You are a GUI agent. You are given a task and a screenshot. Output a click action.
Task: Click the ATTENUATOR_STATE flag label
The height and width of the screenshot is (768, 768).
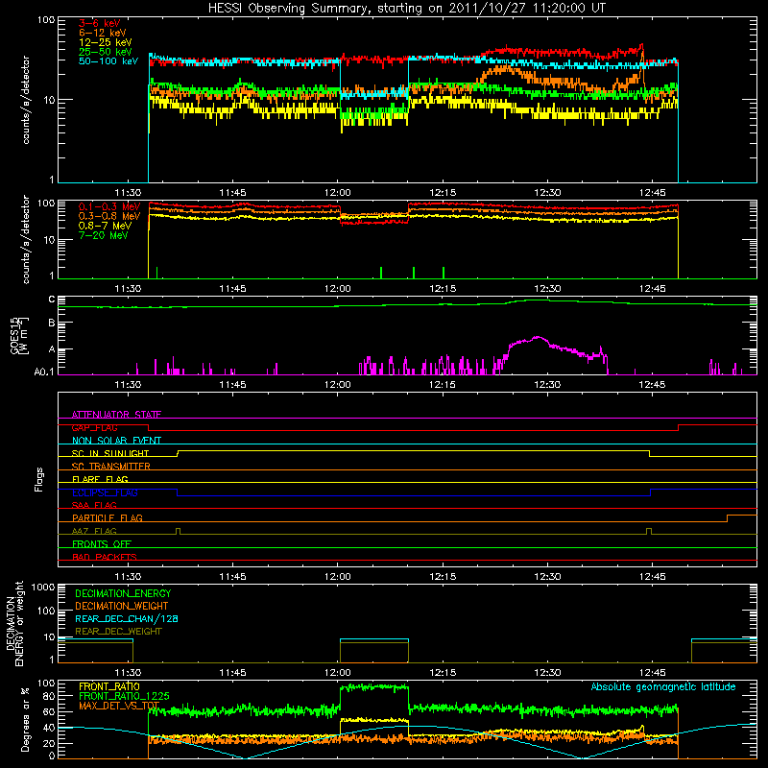click(x=116, y=415)
